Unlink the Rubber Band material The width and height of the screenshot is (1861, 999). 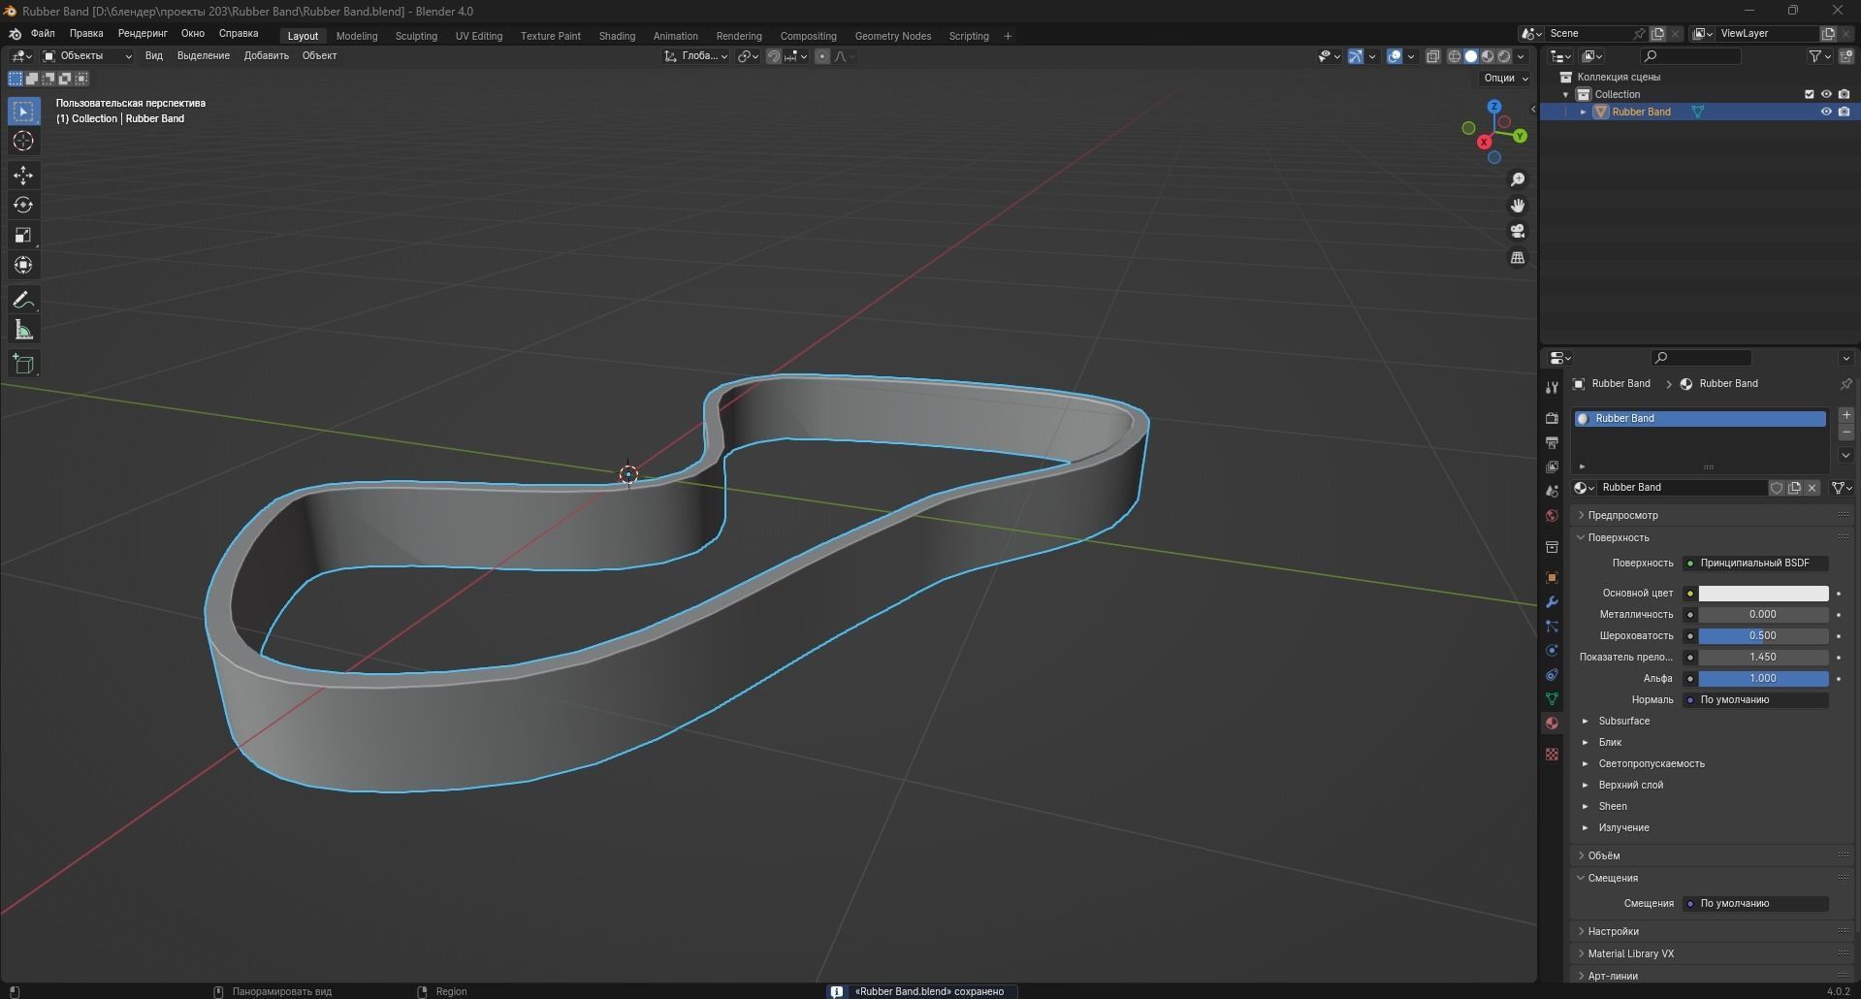coord(1812,488)
